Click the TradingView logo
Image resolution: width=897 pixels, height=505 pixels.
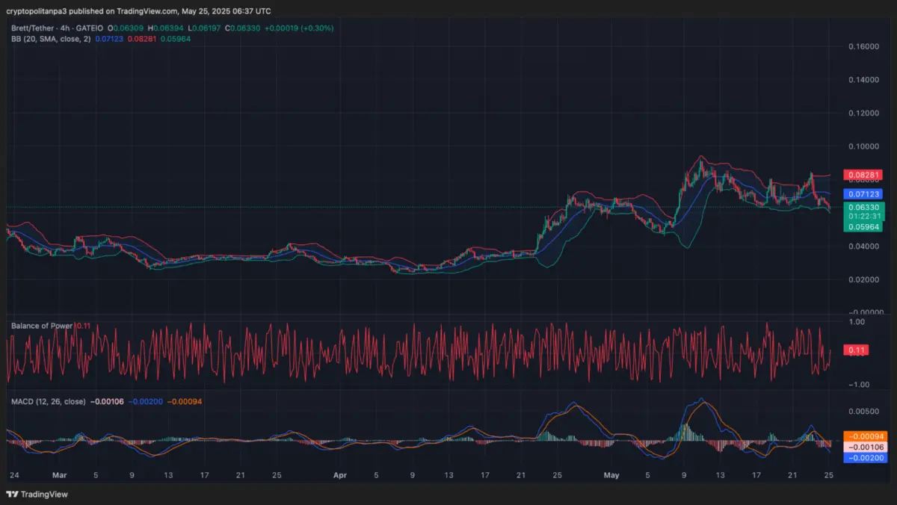pyautogui.click(x=35, y=495)
